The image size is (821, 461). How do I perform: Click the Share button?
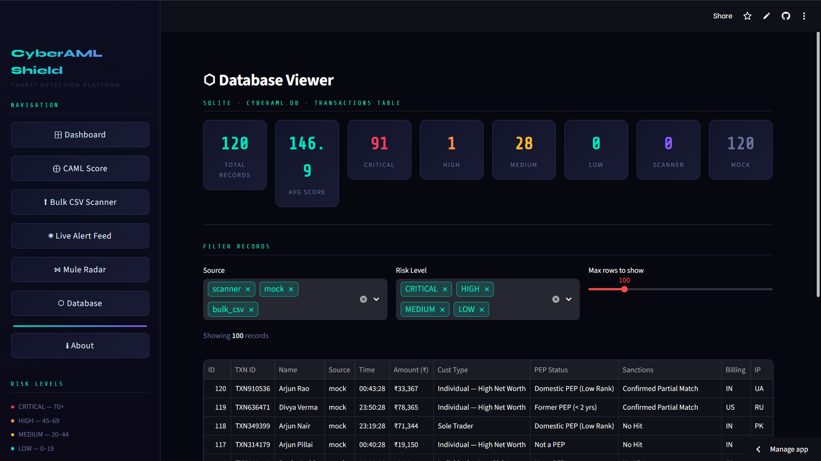[x=722, y=16]
